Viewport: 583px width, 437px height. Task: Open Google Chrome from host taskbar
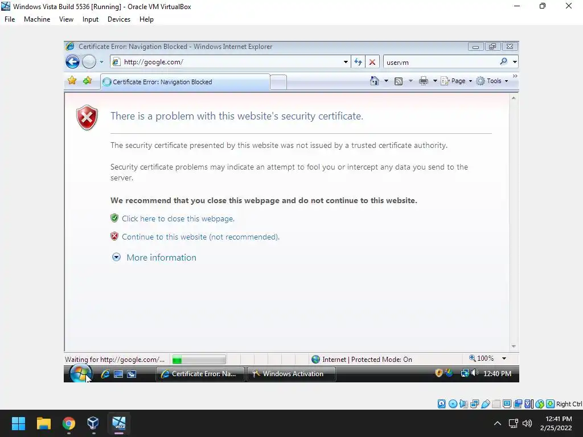[x=68, y=423]
